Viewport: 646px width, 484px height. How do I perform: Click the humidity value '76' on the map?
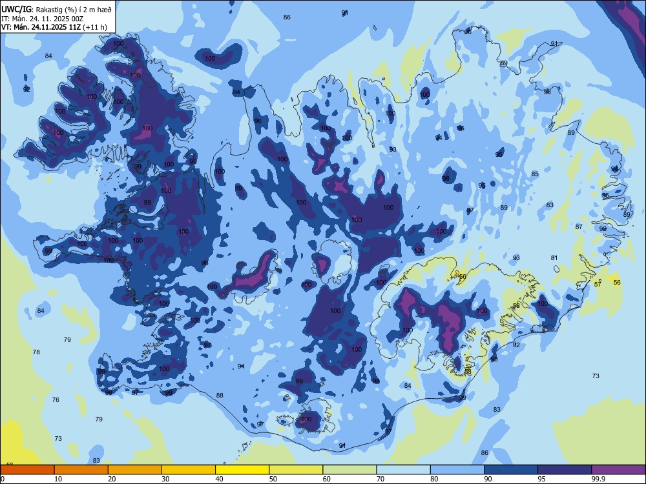56,399
